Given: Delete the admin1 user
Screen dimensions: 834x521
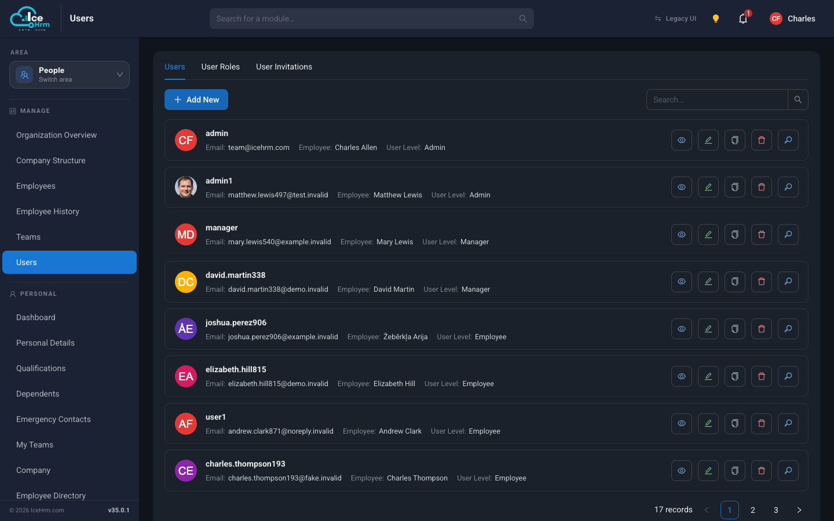Looking at the screenshot, I should click(x=762, y=187).
